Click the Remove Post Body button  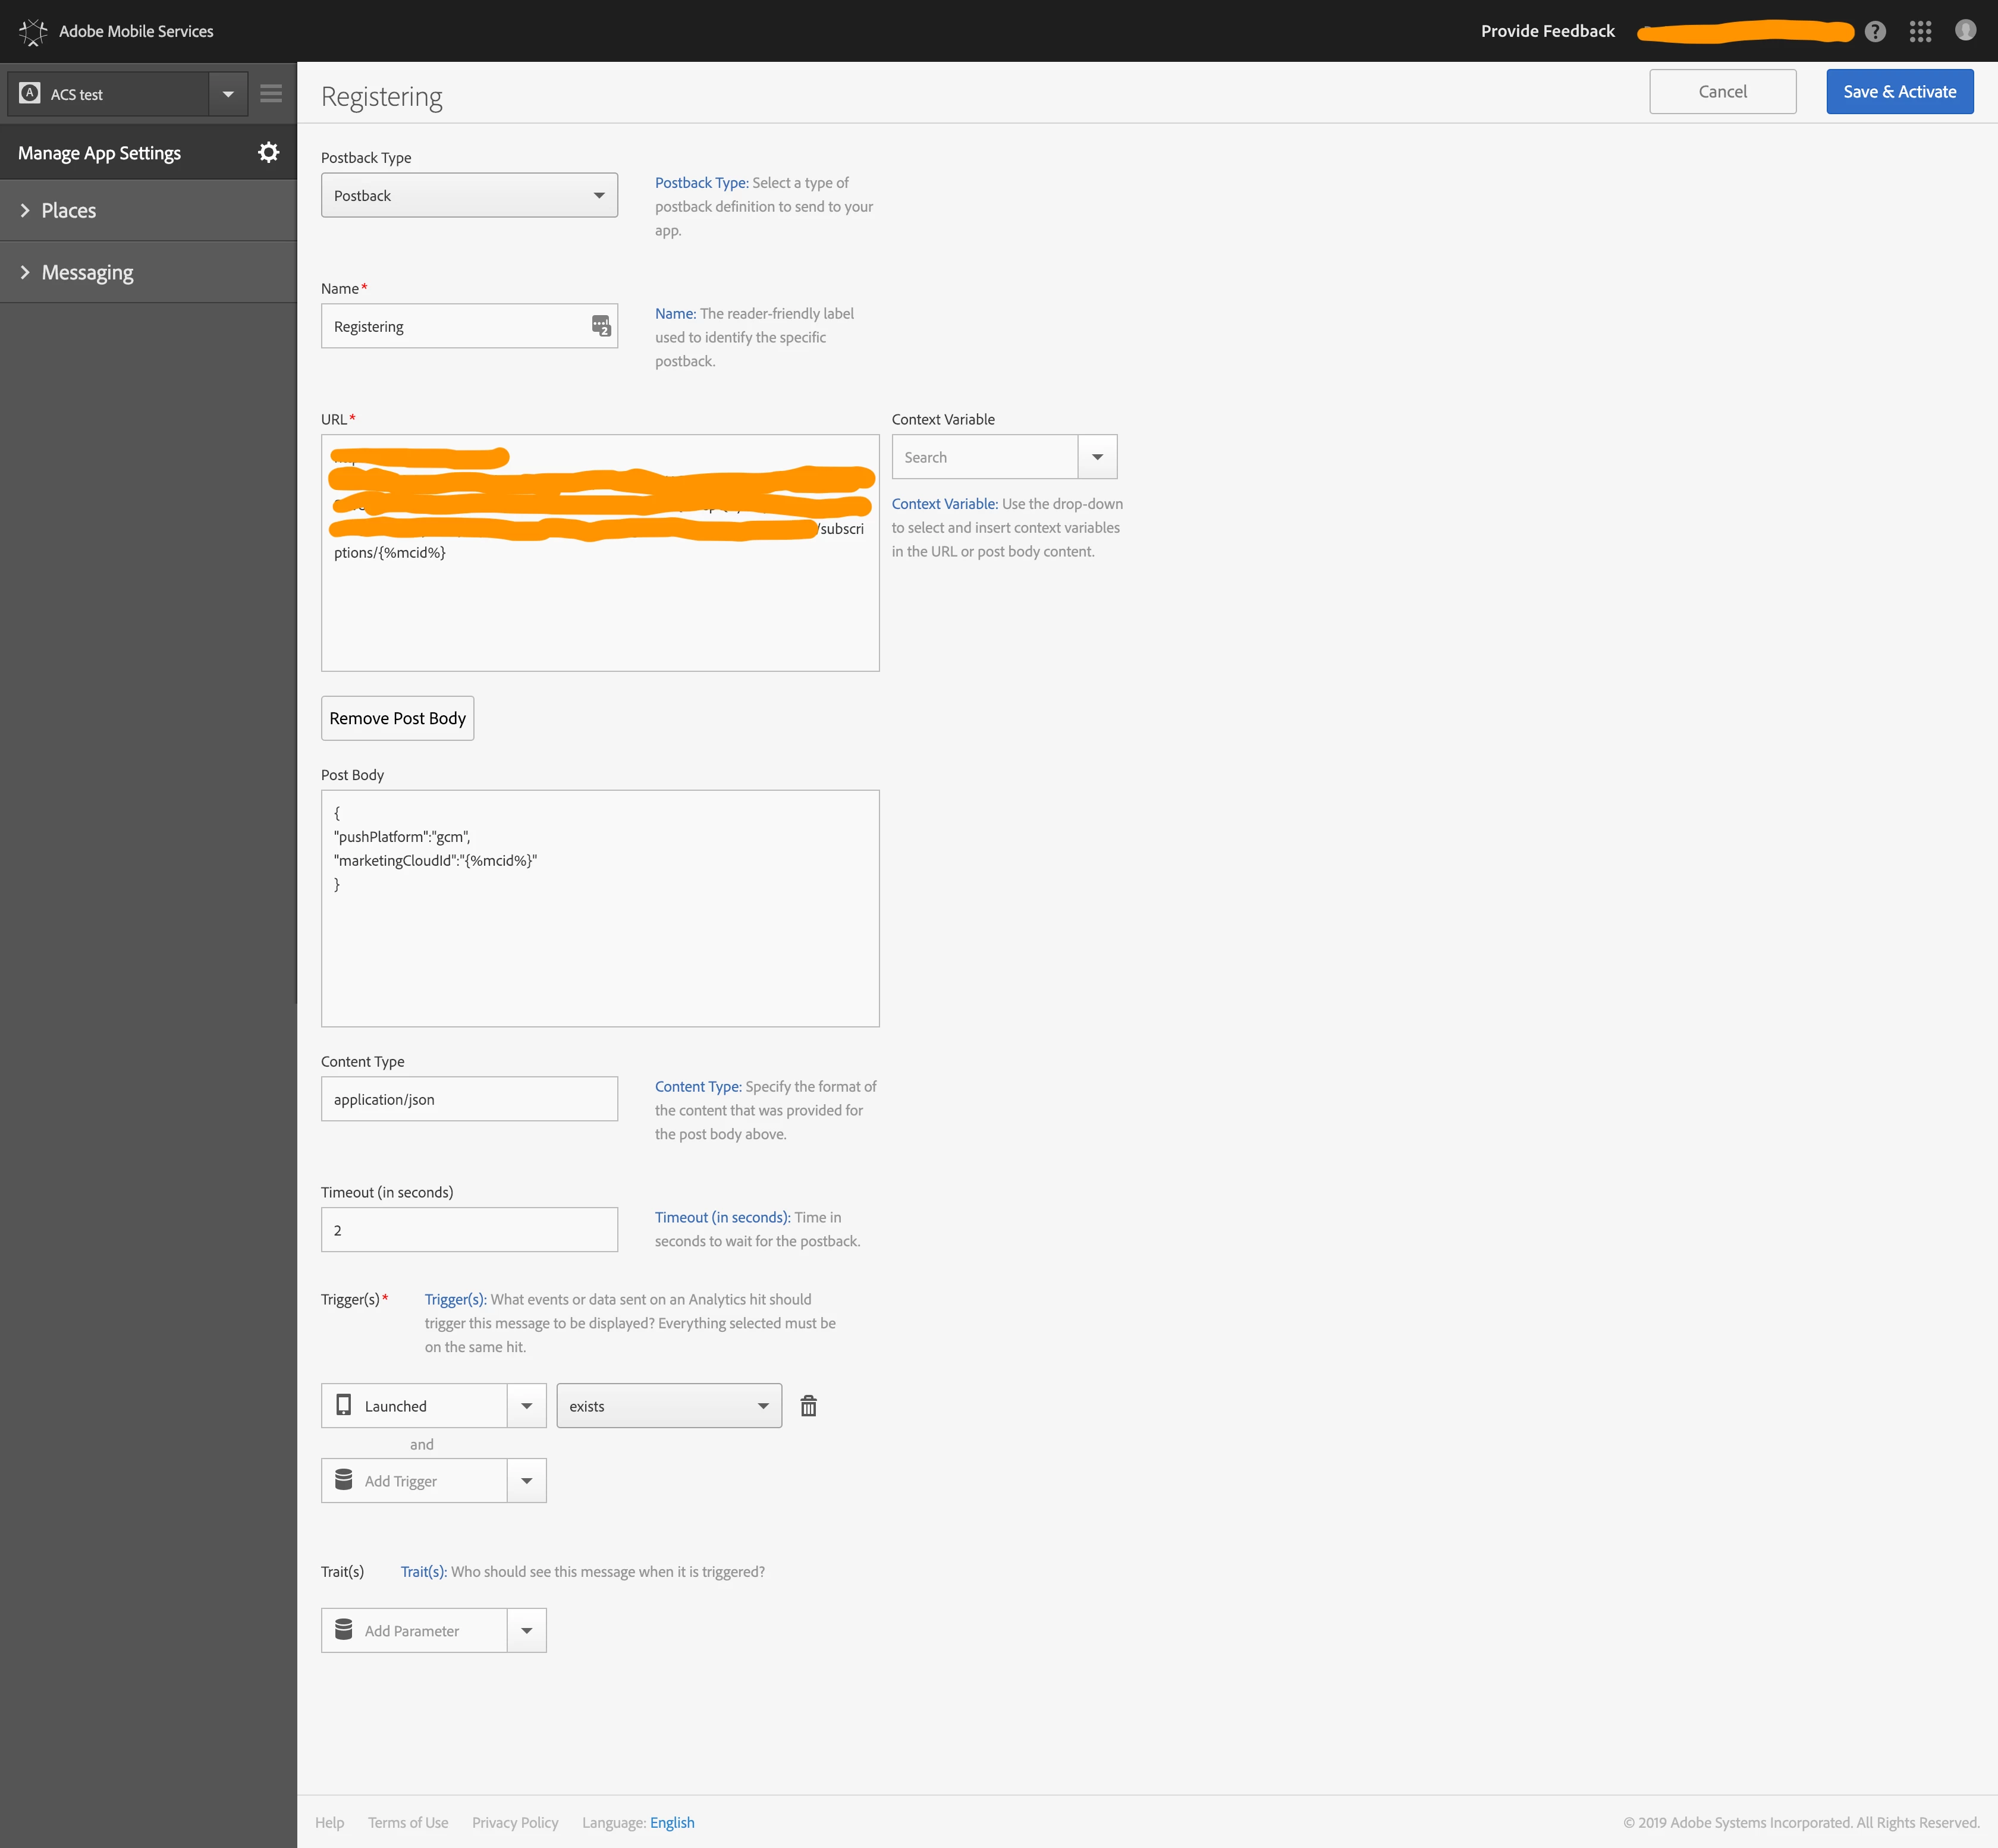pos(397,718)
